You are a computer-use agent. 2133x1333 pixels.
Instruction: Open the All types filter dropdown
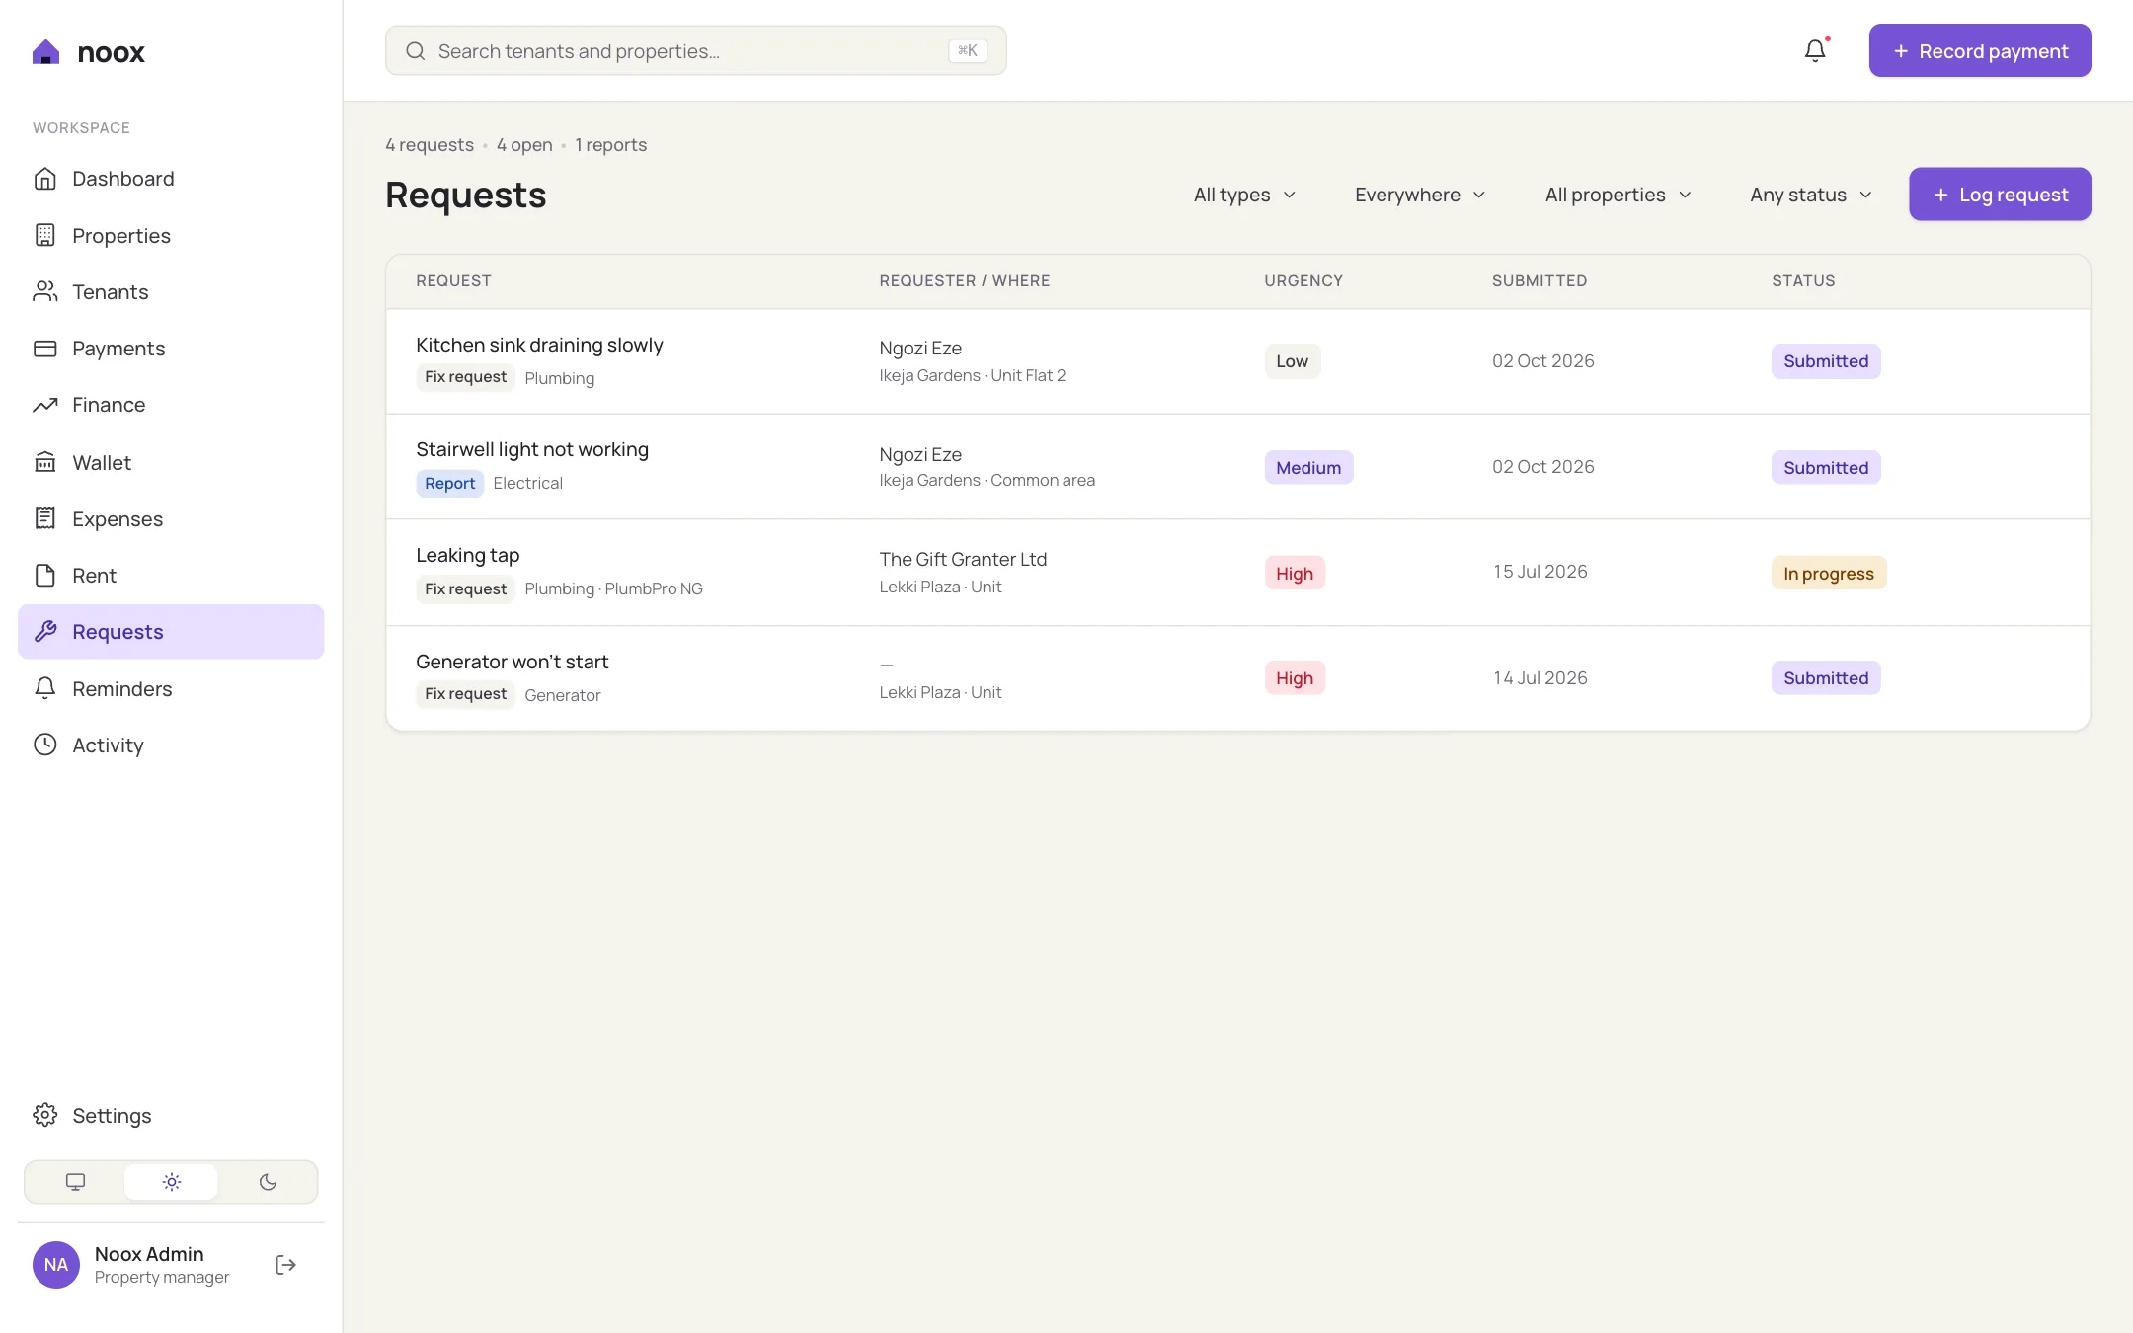click(1244, 195)
